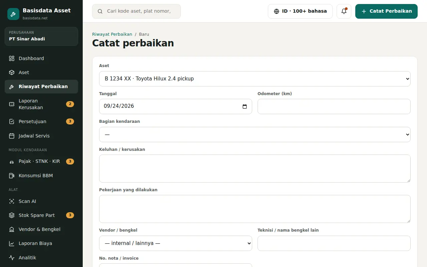This screenshot has height=267, width=427.
Task: Open the Aset dropdown
Action: click(x=255, y=79)
